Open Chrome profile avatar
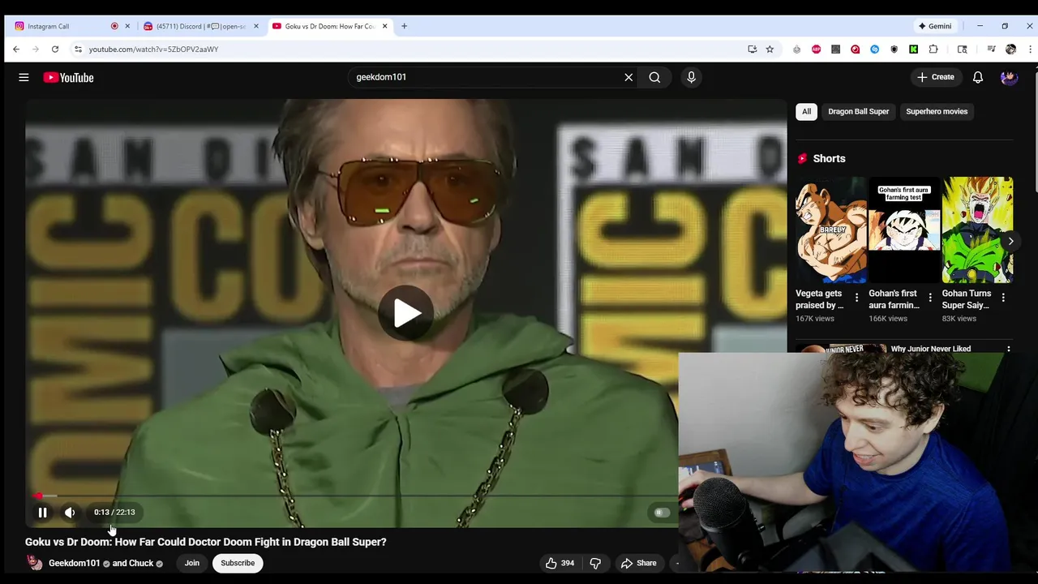 click(1010, 49)
